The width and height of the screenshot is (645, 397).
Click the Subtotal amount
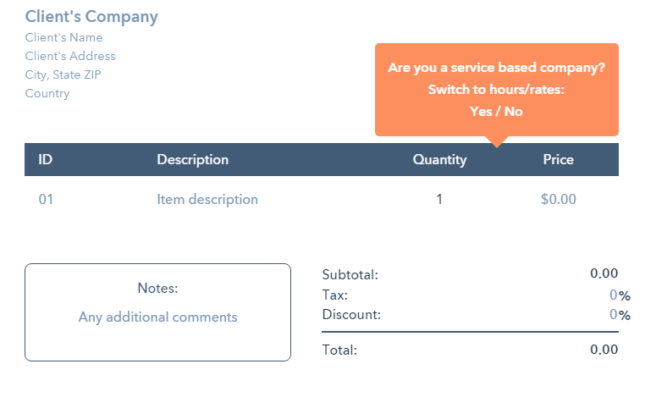[604, 273]
